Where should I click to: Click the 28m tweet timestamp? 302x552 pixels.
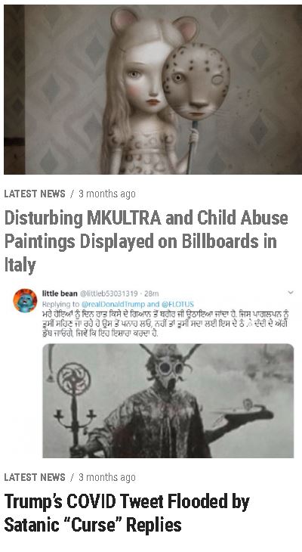click(152, 293)
